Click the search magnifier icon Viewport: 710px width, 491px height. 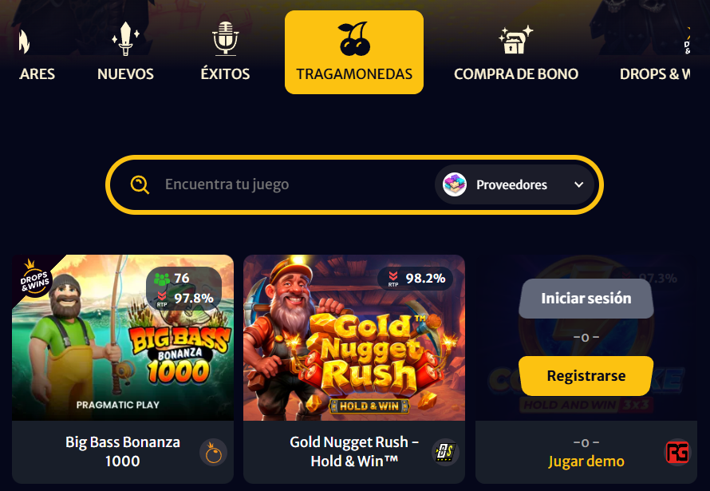coord(140,184)
